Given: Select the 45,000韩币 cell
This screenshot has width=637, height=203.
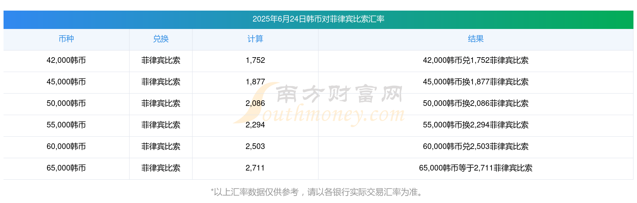Looking at the screenshot, I should (x=66, y=82).
